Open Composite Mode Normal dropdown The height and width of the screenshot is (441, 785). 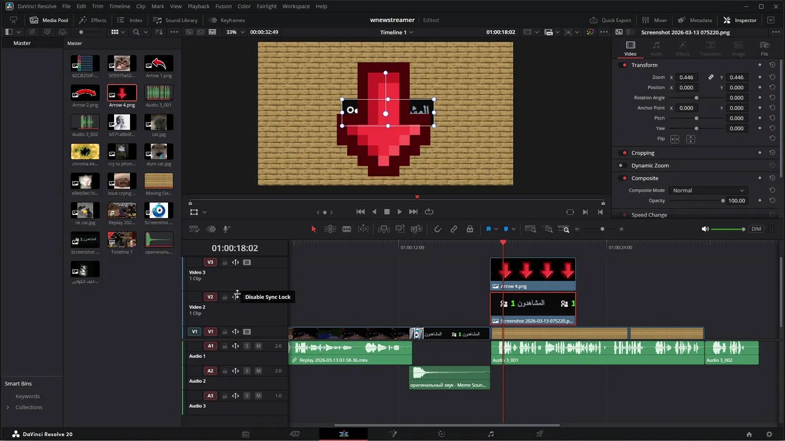pyautogui.click(x=708, y=190)
